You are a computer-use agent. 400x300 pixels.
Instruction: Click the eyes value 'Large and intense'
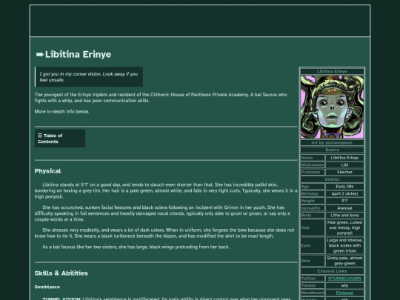(x=344, y=245)
